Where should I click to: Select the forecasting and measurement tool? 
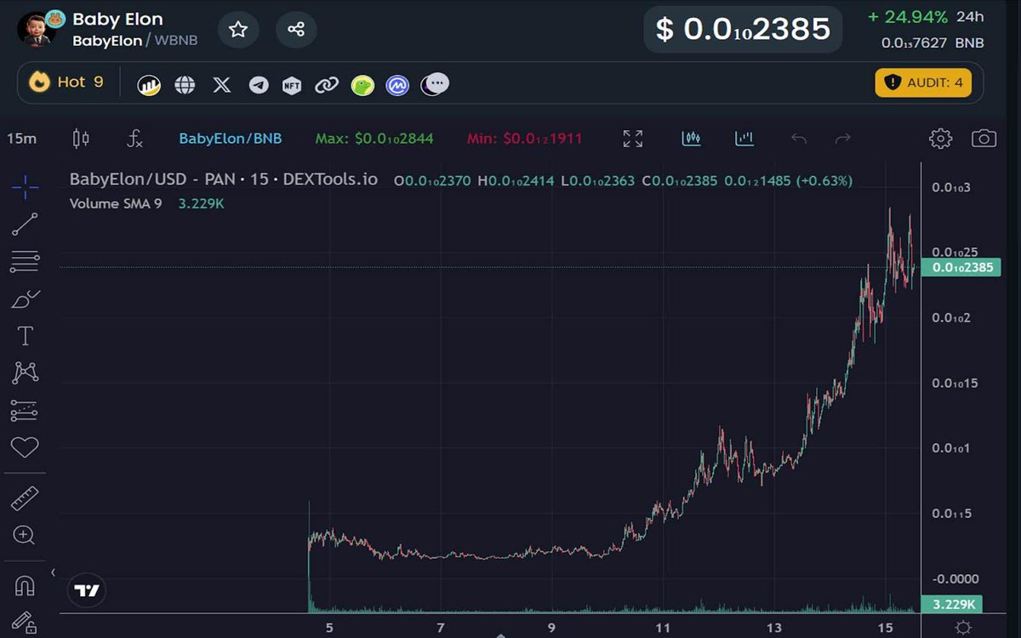coord(25,410)
